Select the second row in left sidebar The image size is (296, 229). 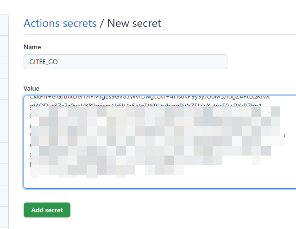(4, 46)
